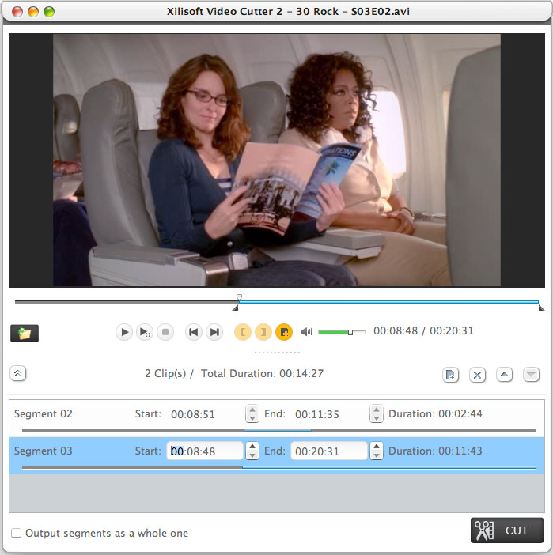Mute the audio with the speaker icon
Screen dimensions: 553x555
pos(306,332)
